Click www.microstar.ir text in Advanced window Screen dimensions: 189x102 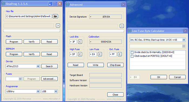click(x=115, y=99)
